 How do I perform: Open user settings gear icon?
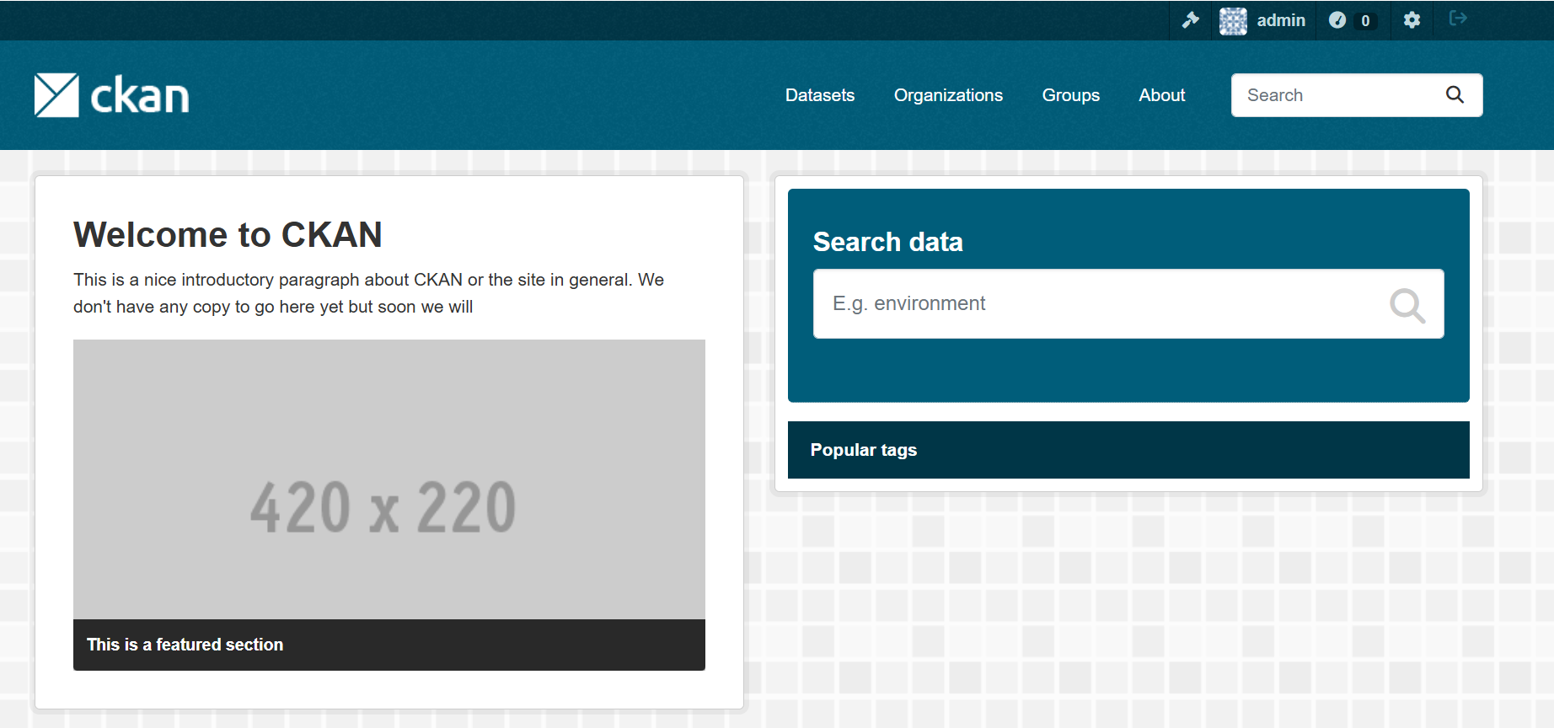(x=1412, y=20)
